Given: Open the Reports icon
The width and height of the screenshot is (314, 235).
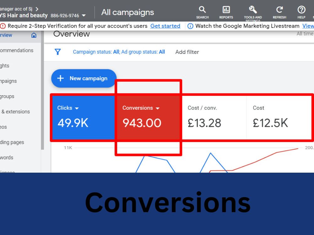Looking at the screenshot, I should [226, 10].
